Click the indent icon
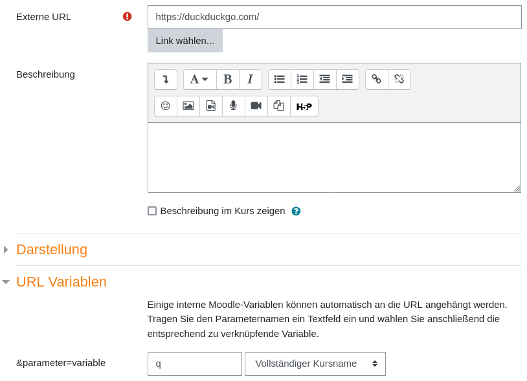 point(348,80)
